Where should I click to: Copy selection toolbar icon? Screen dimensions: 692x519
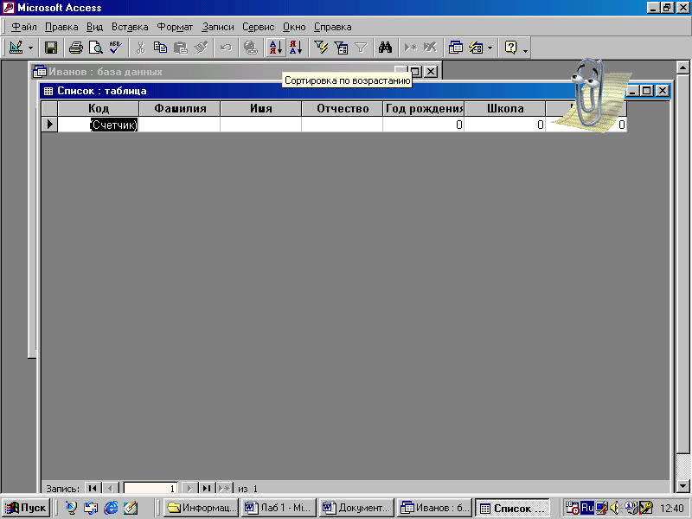coord(160,48)
